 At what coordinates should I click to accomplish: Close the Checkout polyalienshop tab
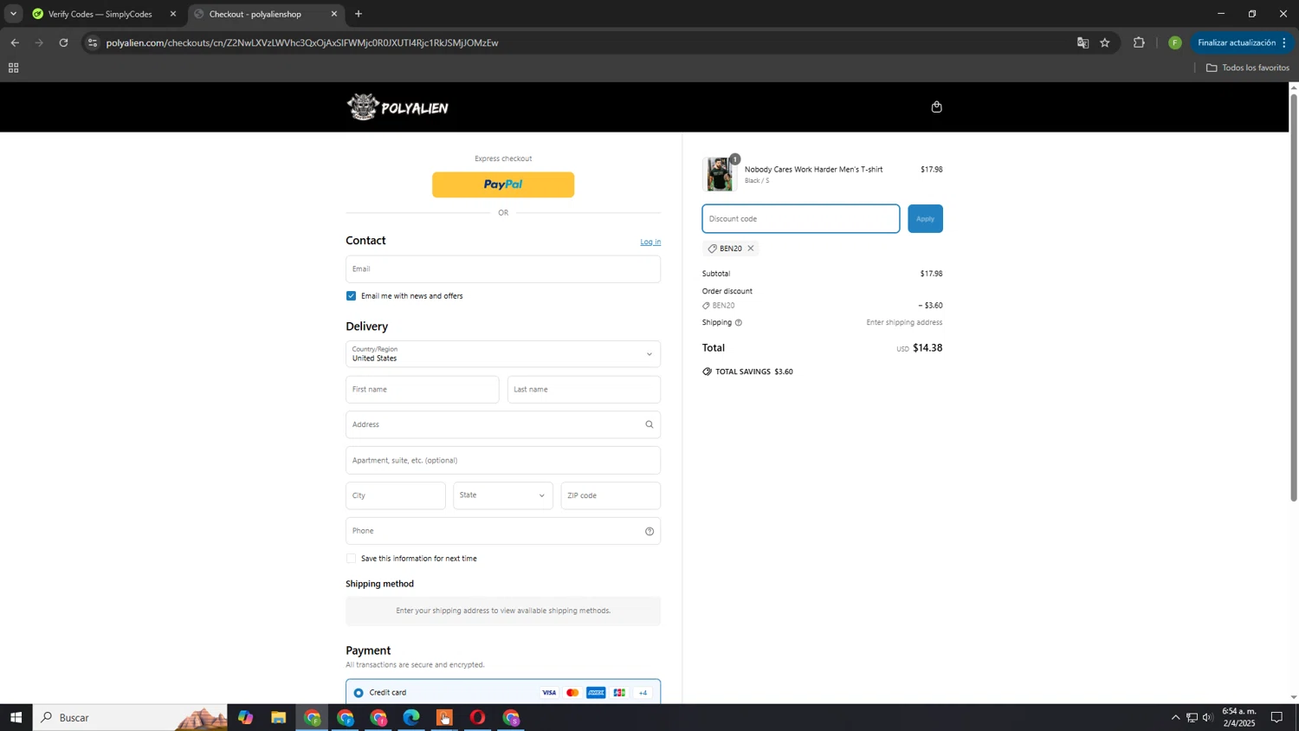point(334,14)
